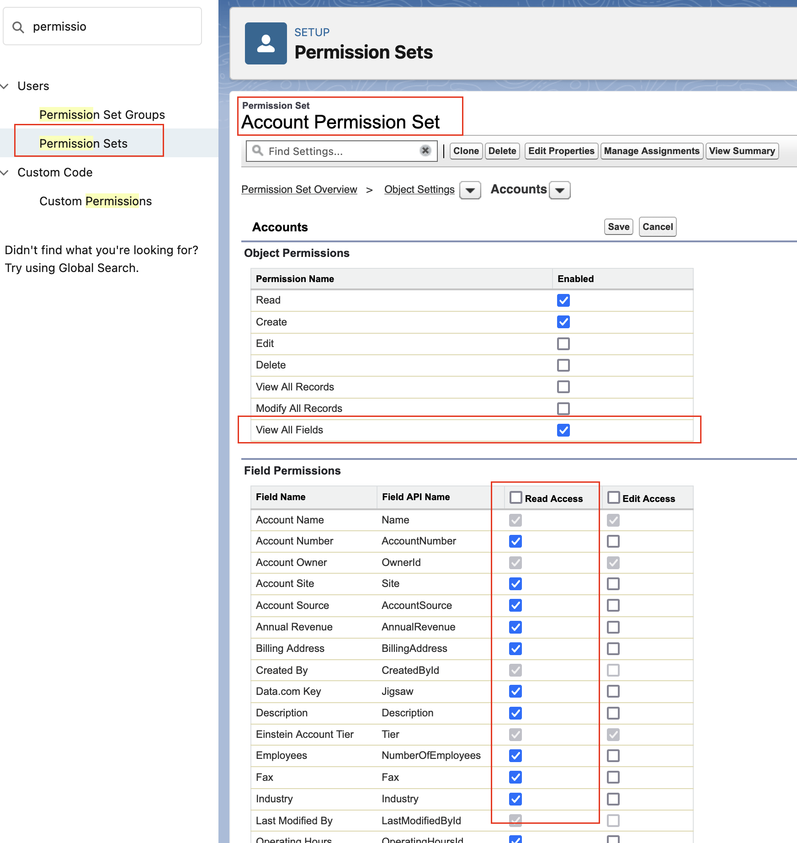797x843 pixels.
Task: Enable Edit Access for Annual Revenue field
Action: pyautogui.click(x=613, y=627)
